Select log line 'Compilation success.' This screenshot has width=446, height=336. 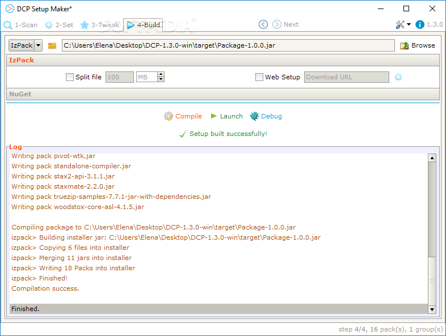point(45,288)
